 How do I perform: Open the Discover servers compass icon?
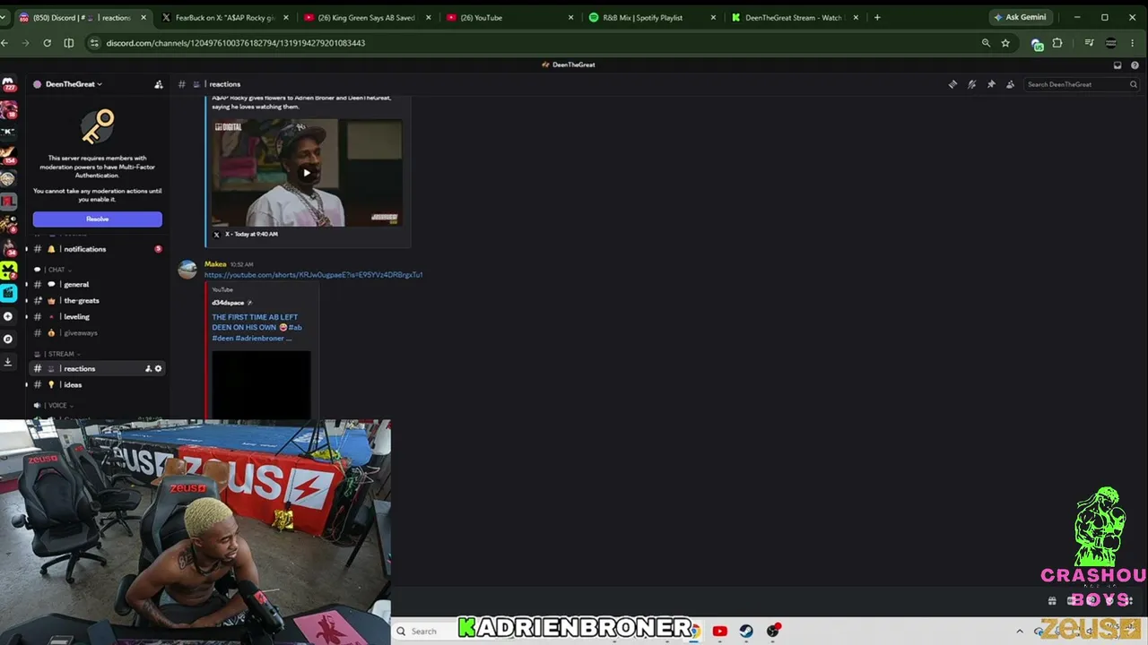coord(8,339)
